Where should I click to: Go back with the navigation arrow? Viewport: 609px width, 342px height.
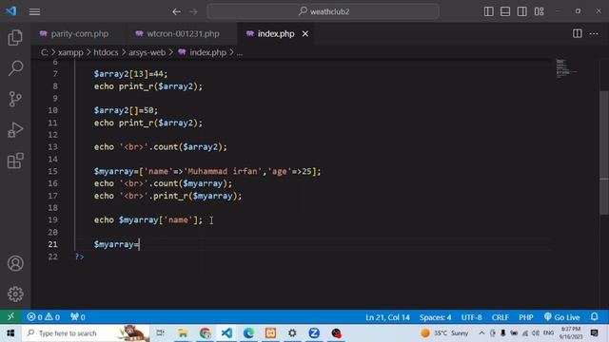tap(176, 11)
